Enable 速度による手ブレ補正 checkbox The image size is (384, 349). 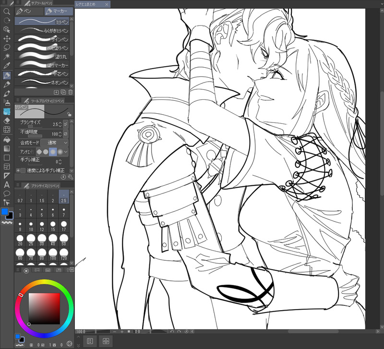pyautogui.click(x=23, y=170)
